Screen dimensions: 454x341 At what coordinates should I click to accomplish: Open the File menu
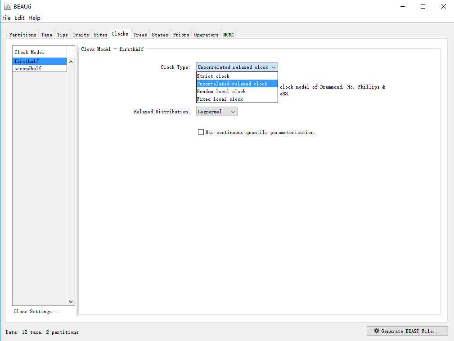6,18
